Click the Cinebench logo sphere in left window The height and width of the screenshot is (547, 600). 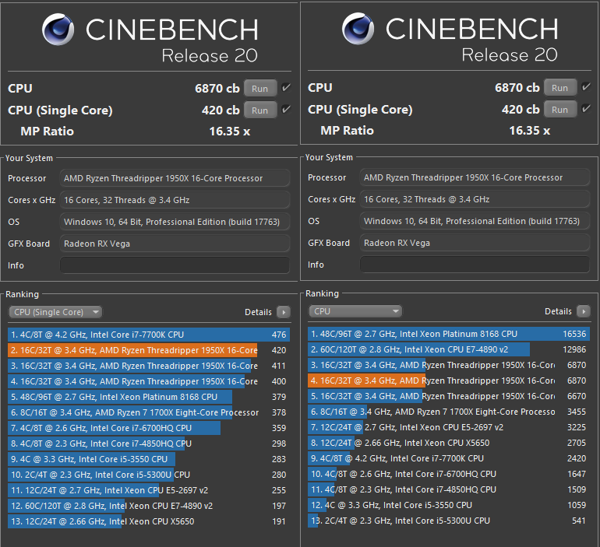coord(58,30)
